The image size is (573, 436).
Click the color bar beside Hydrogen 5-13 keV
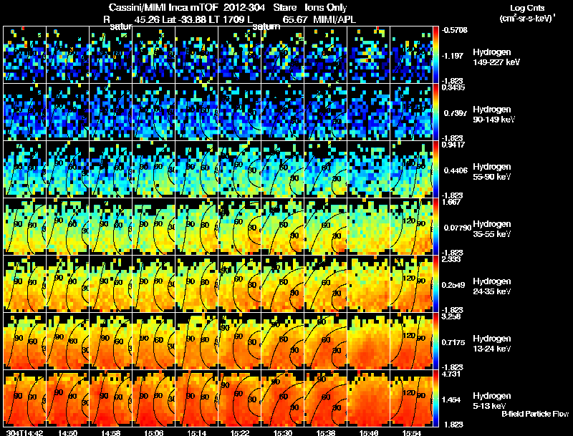[x=435, y=398]
